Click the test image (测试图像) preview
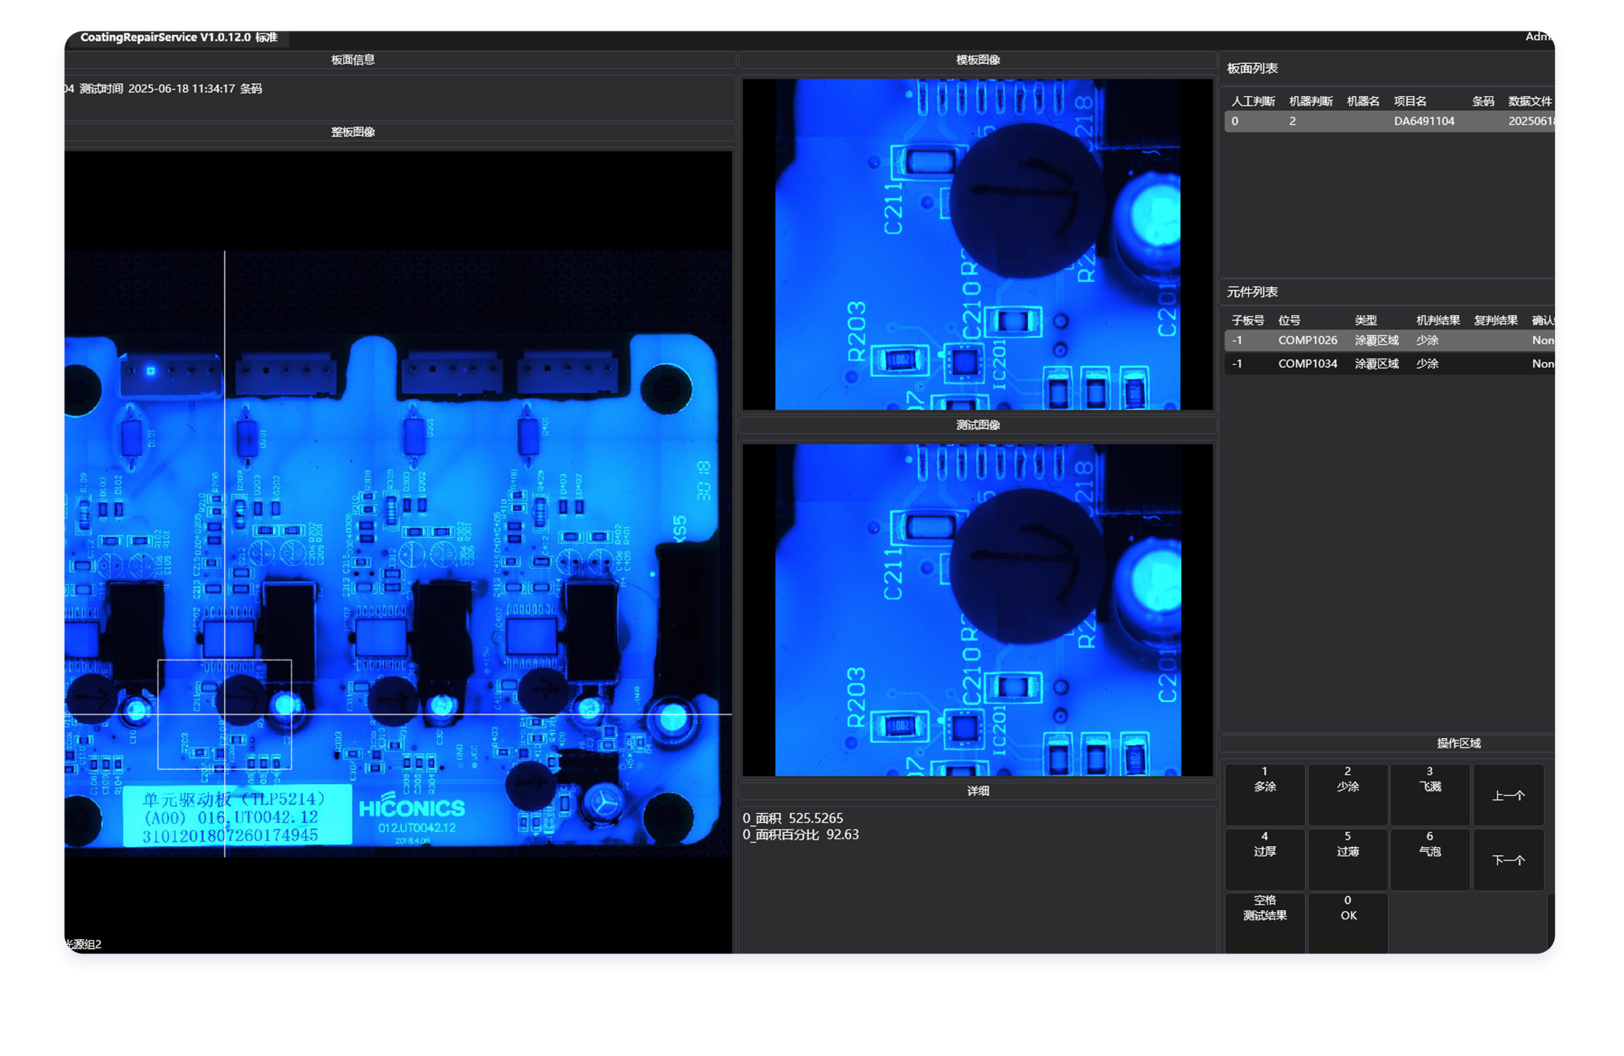The height and width of the screenshot is (1056, 1624). click(977, 610)
